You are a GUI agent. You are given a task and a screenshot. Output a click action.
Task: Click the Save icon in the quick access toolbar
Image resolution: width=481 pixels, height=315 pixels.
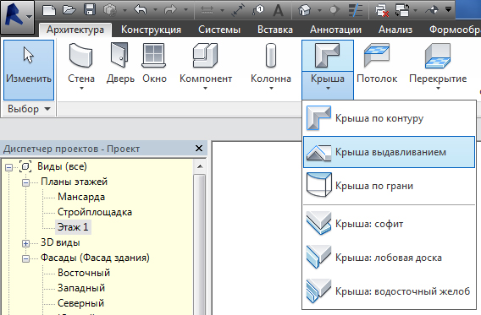pyautogui.click(x=90, y=10)
